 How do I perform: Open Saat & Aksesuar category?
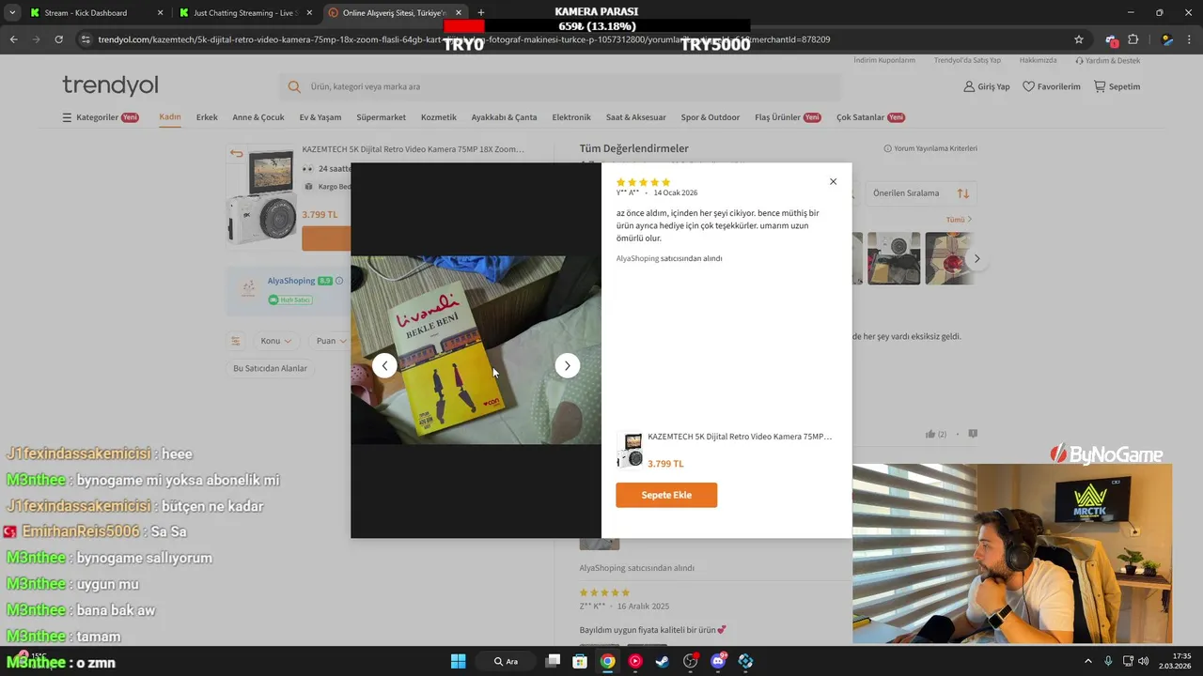coord(636,117)
